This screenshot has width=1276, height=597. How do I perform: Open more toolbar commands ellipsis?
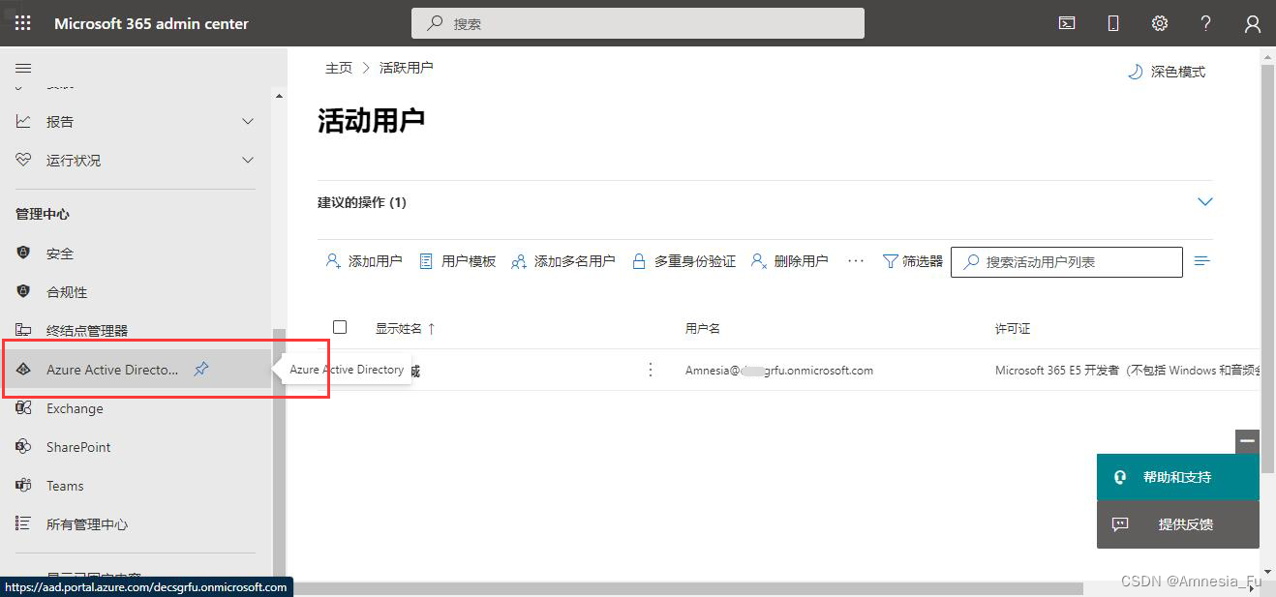pyautogui.click(x=856, y=261)
